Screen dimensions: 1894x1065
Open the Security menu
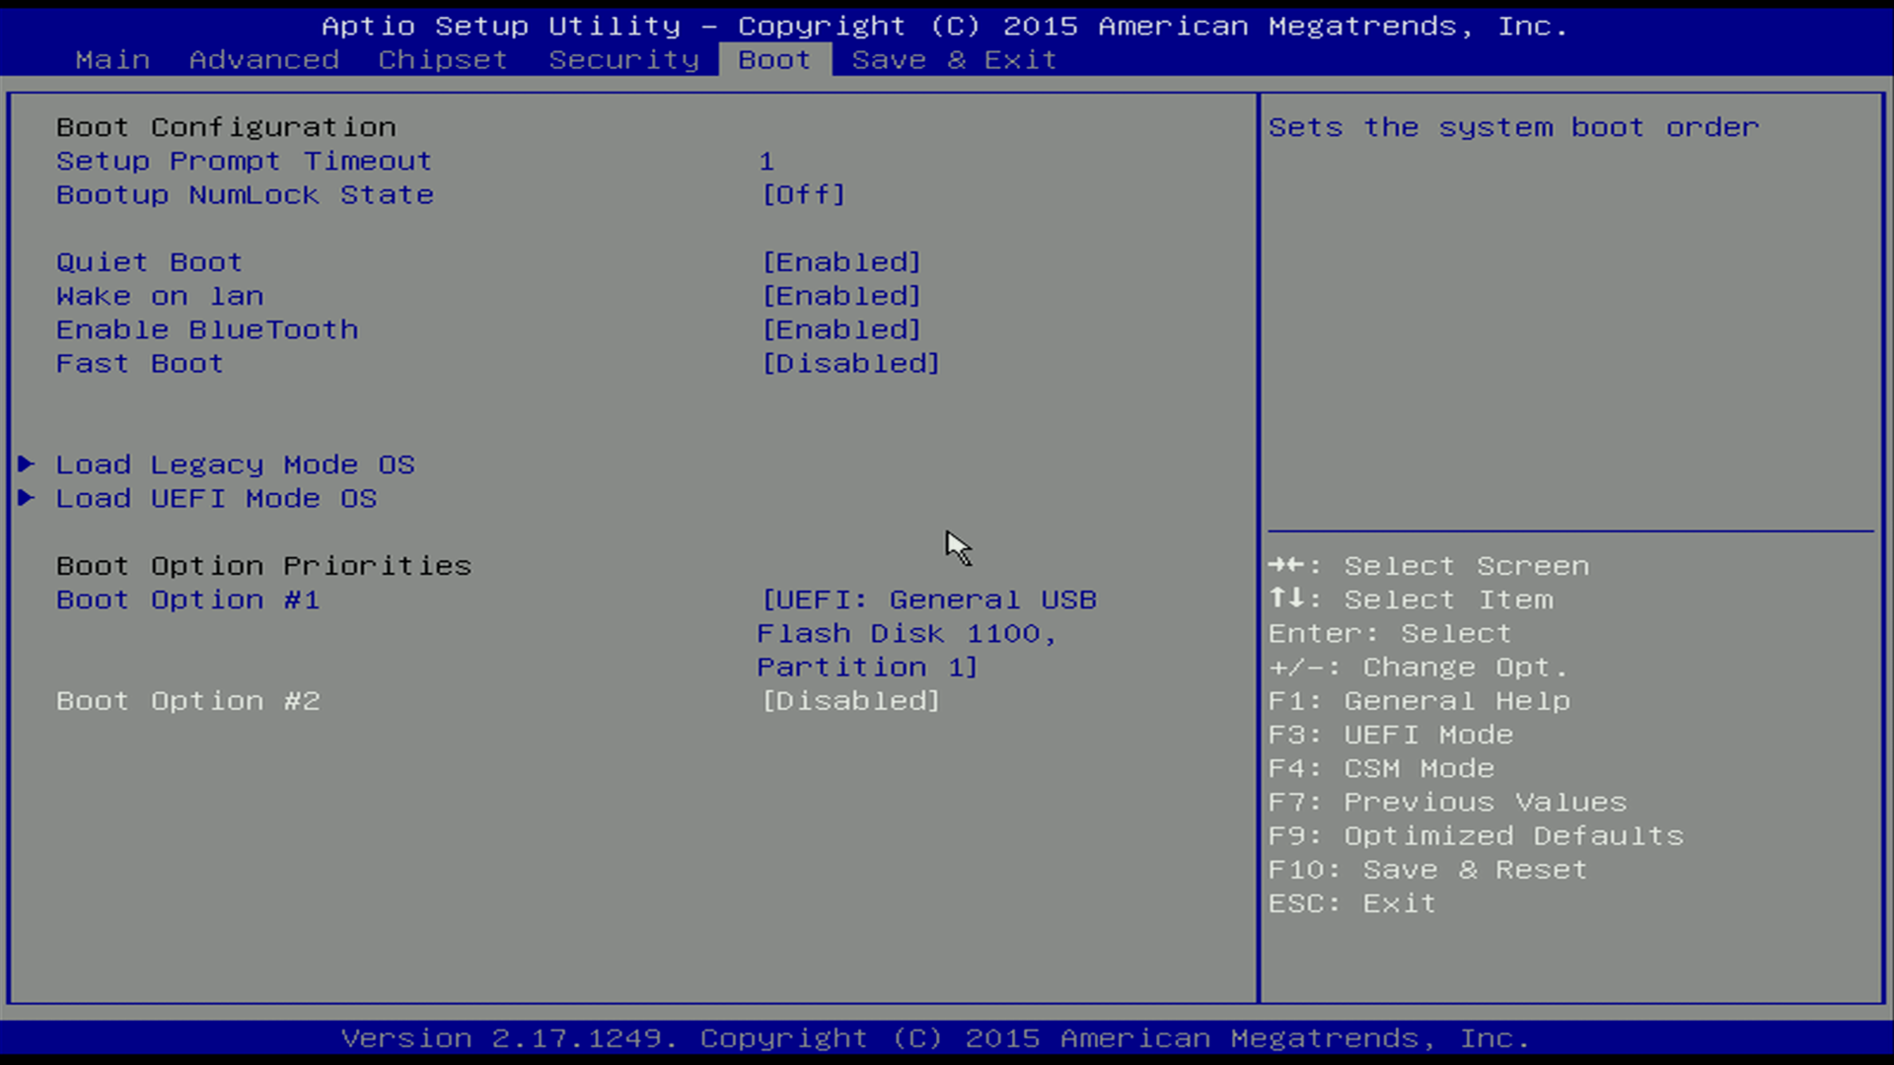(x=623, y=59)
